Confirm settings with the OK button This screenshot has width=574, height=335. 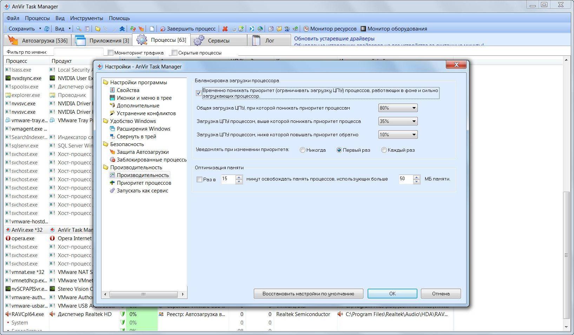tap(392, 294)
